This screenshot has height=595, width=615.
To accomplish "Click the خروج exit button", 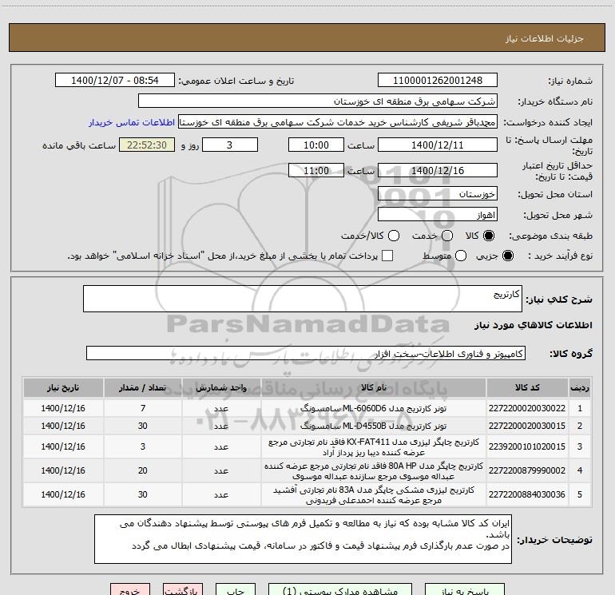I will tap(130, 590).
